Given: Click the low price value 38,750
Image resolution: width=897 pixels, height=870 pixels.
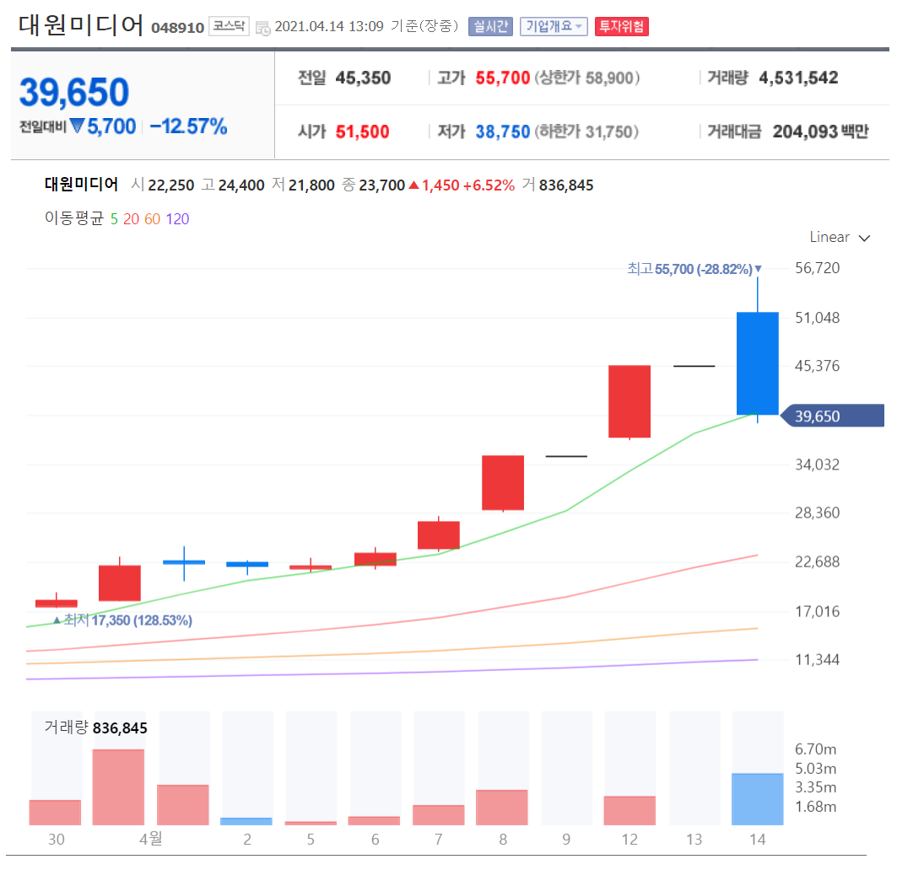Looking at the screenshot, I should click(502, 132).
